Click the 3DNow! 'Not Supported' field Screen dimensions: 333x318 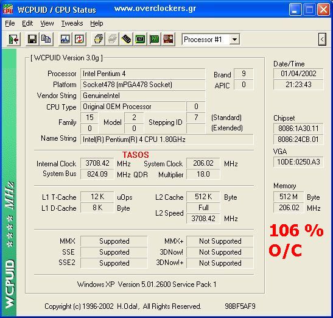pyautogui.click(x=220, y=252)
